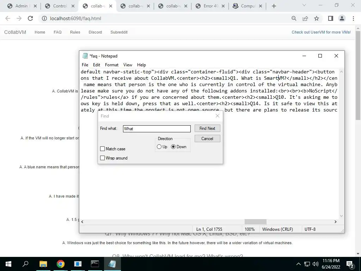Image resolution: width=361 pixels, height=271 pixels.
Task: Close the Error 40 tab
Action: click(x=223, y=6)
